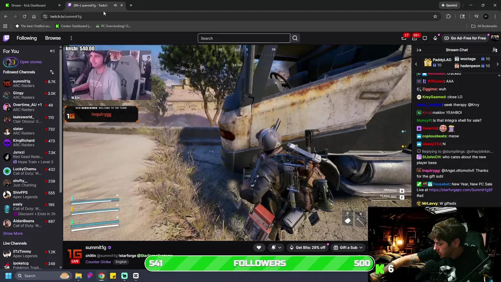This screenshot has width=501, height=282.
Task: Mute the summit1g Twitch tab audio
Action: [x=115, y=5]
